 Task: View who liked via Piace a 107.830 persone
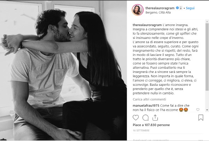click(x=151, y=125)
